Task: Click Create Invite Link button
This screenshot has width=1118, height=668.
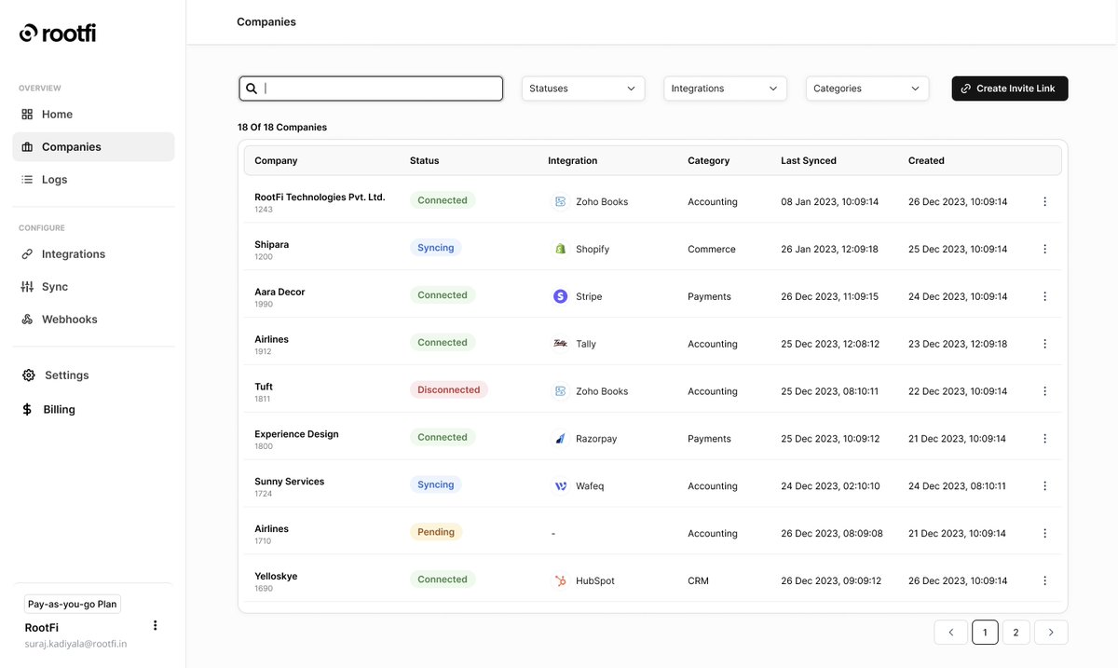Action: click(1010, 89)
